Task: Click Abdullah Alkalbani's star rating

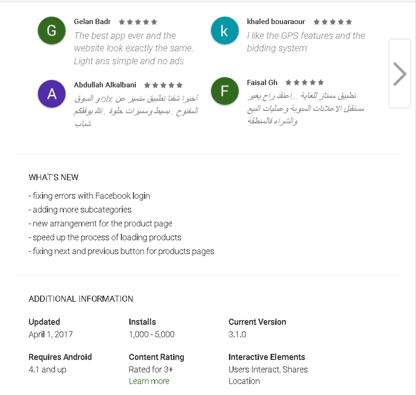Action: pyautogui.click(x=163, y=85)
